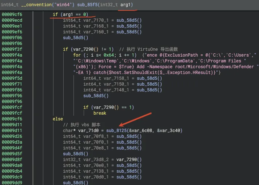Click the 0x64 loop limit constant
Image resolution: width=259 pixels, height=185 pixels.
[109, 55]
